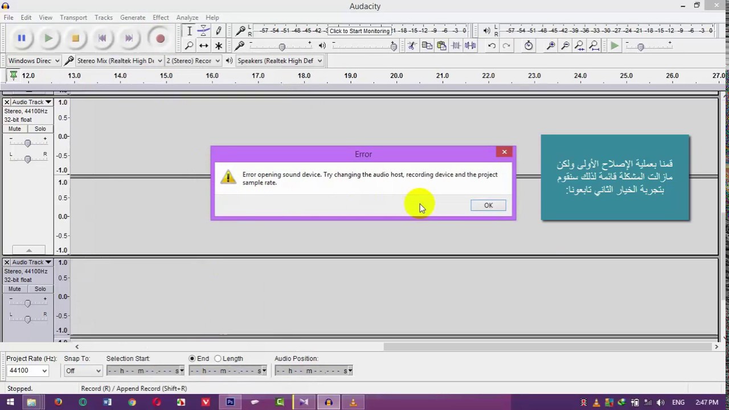Click the Cut scissors icon

point(412,46)
